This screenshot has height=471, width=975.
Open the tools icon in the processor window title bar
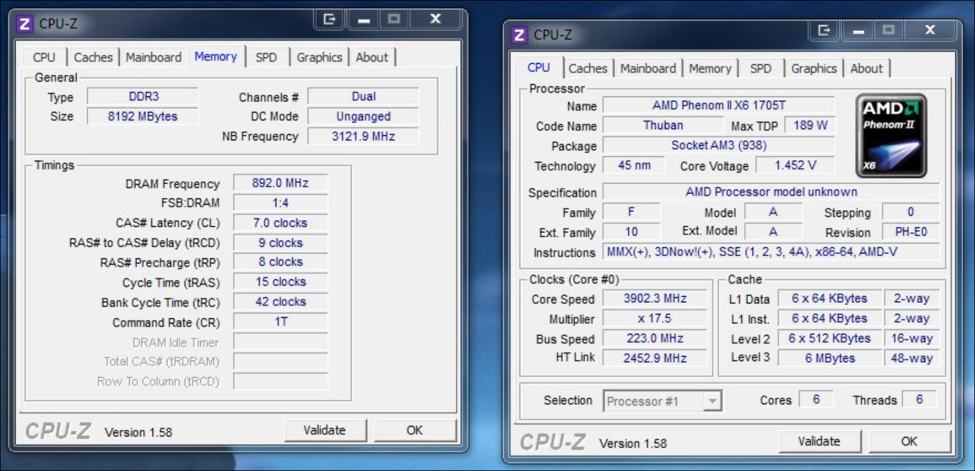(824, 30)
